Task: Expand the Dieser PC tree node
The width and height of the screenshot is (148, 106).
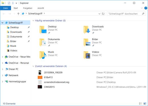Action: point(3,69)
